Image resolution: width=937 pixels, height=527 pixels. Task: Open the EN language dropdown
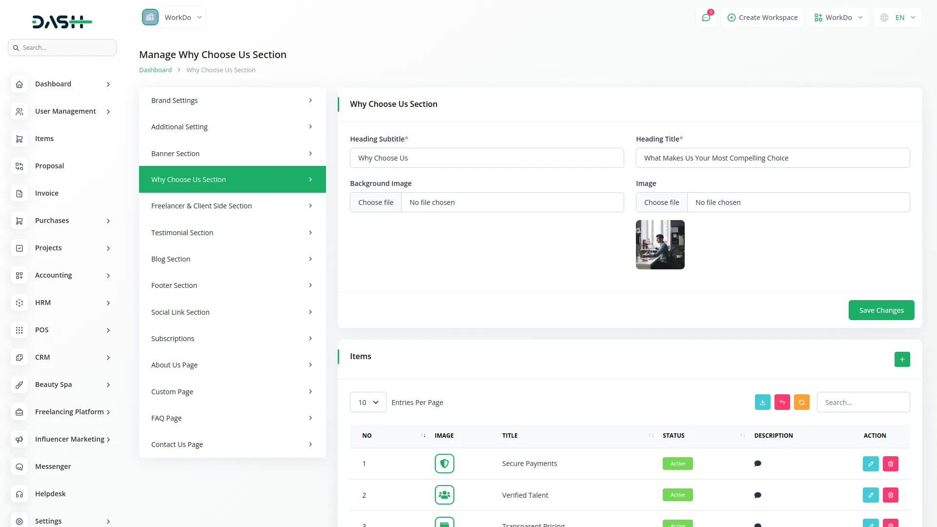[x=898, y=17]
